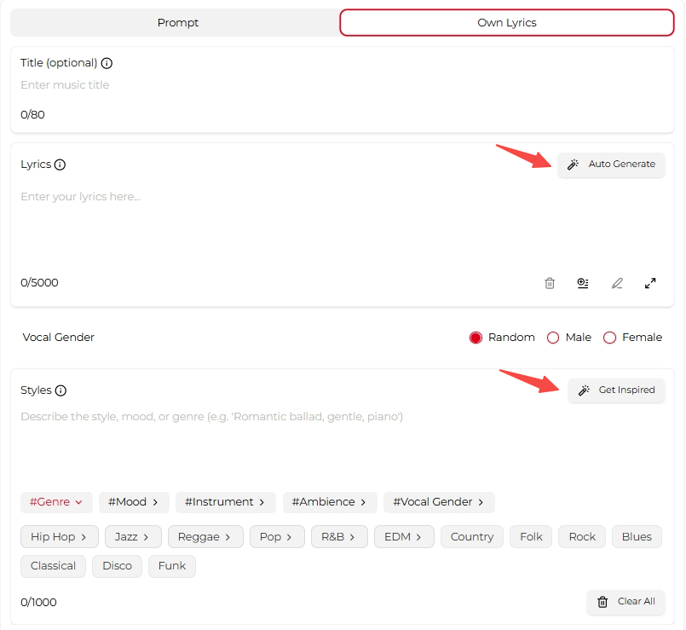686x630 pixels.
Task: Set the vocal gender to Female
Action: pyautogui.click(x=609, y=338)
